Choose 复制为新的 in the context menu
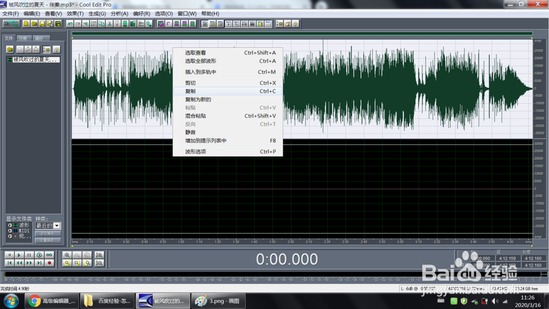This screenshot has width=549, height=309. click(228, 99)
